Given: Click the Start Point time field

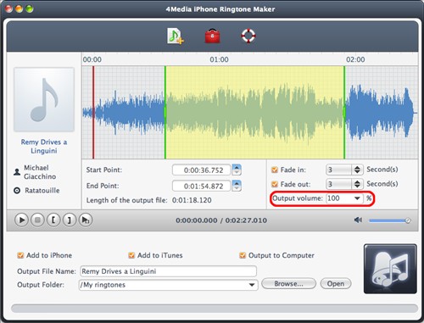Looking at the screenshot, I should tap(202, 170).
